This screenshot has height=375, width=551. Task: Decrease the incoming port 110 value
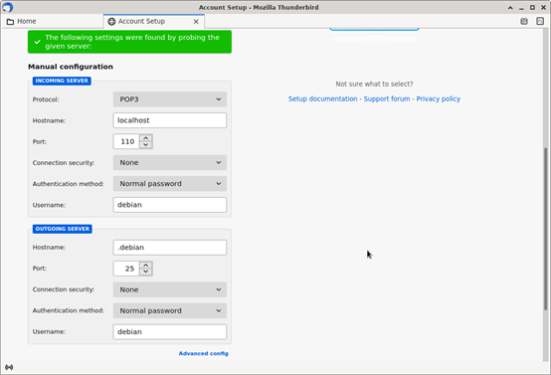tap(146, 145)
